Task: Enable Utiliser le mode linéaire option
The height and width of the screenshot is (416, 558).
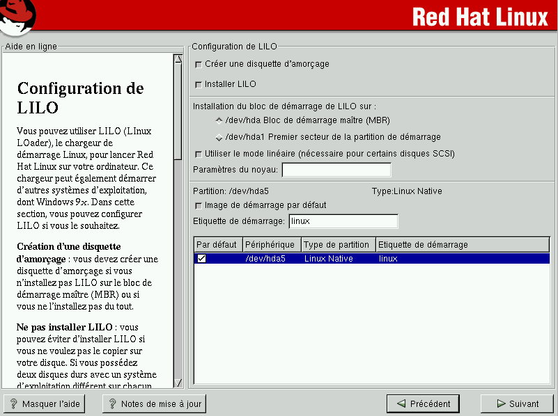Action: tap(199, 154)
